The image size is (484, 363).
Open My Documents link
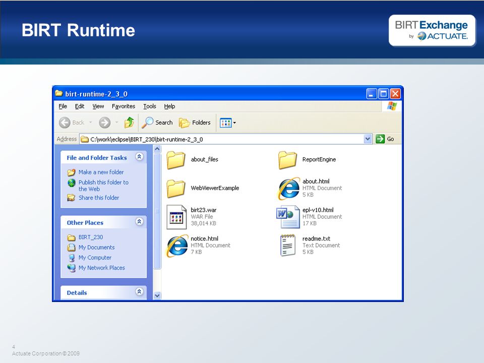click(x=97, y=247)
